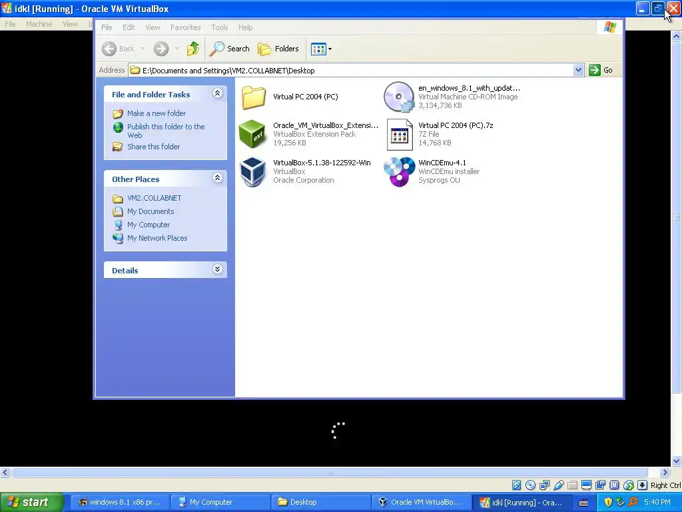Open the Help menu

[245, 27]
